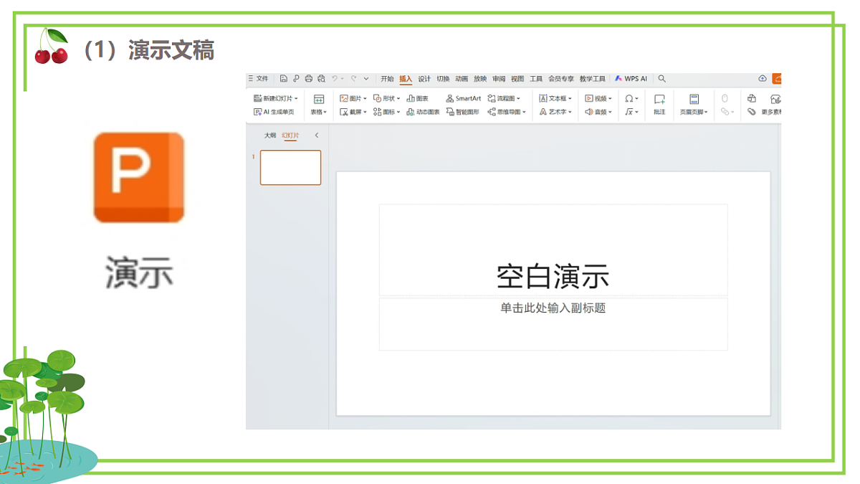Click the 单击此处输入副标题 placeholder
Viewport: 860px width, 484px height.
click(x=553, y=324)
